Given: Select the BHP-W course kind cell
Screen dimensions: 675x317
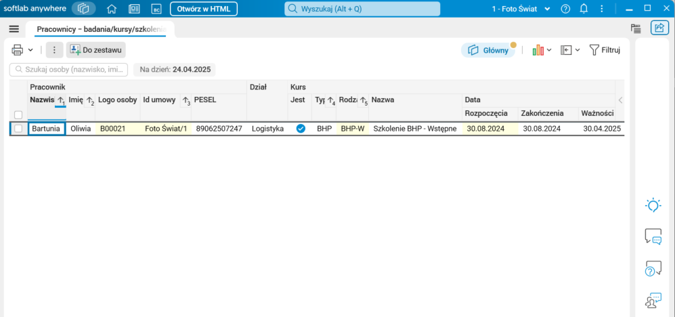Looking at the screenshot, I should tap(352, 128).
